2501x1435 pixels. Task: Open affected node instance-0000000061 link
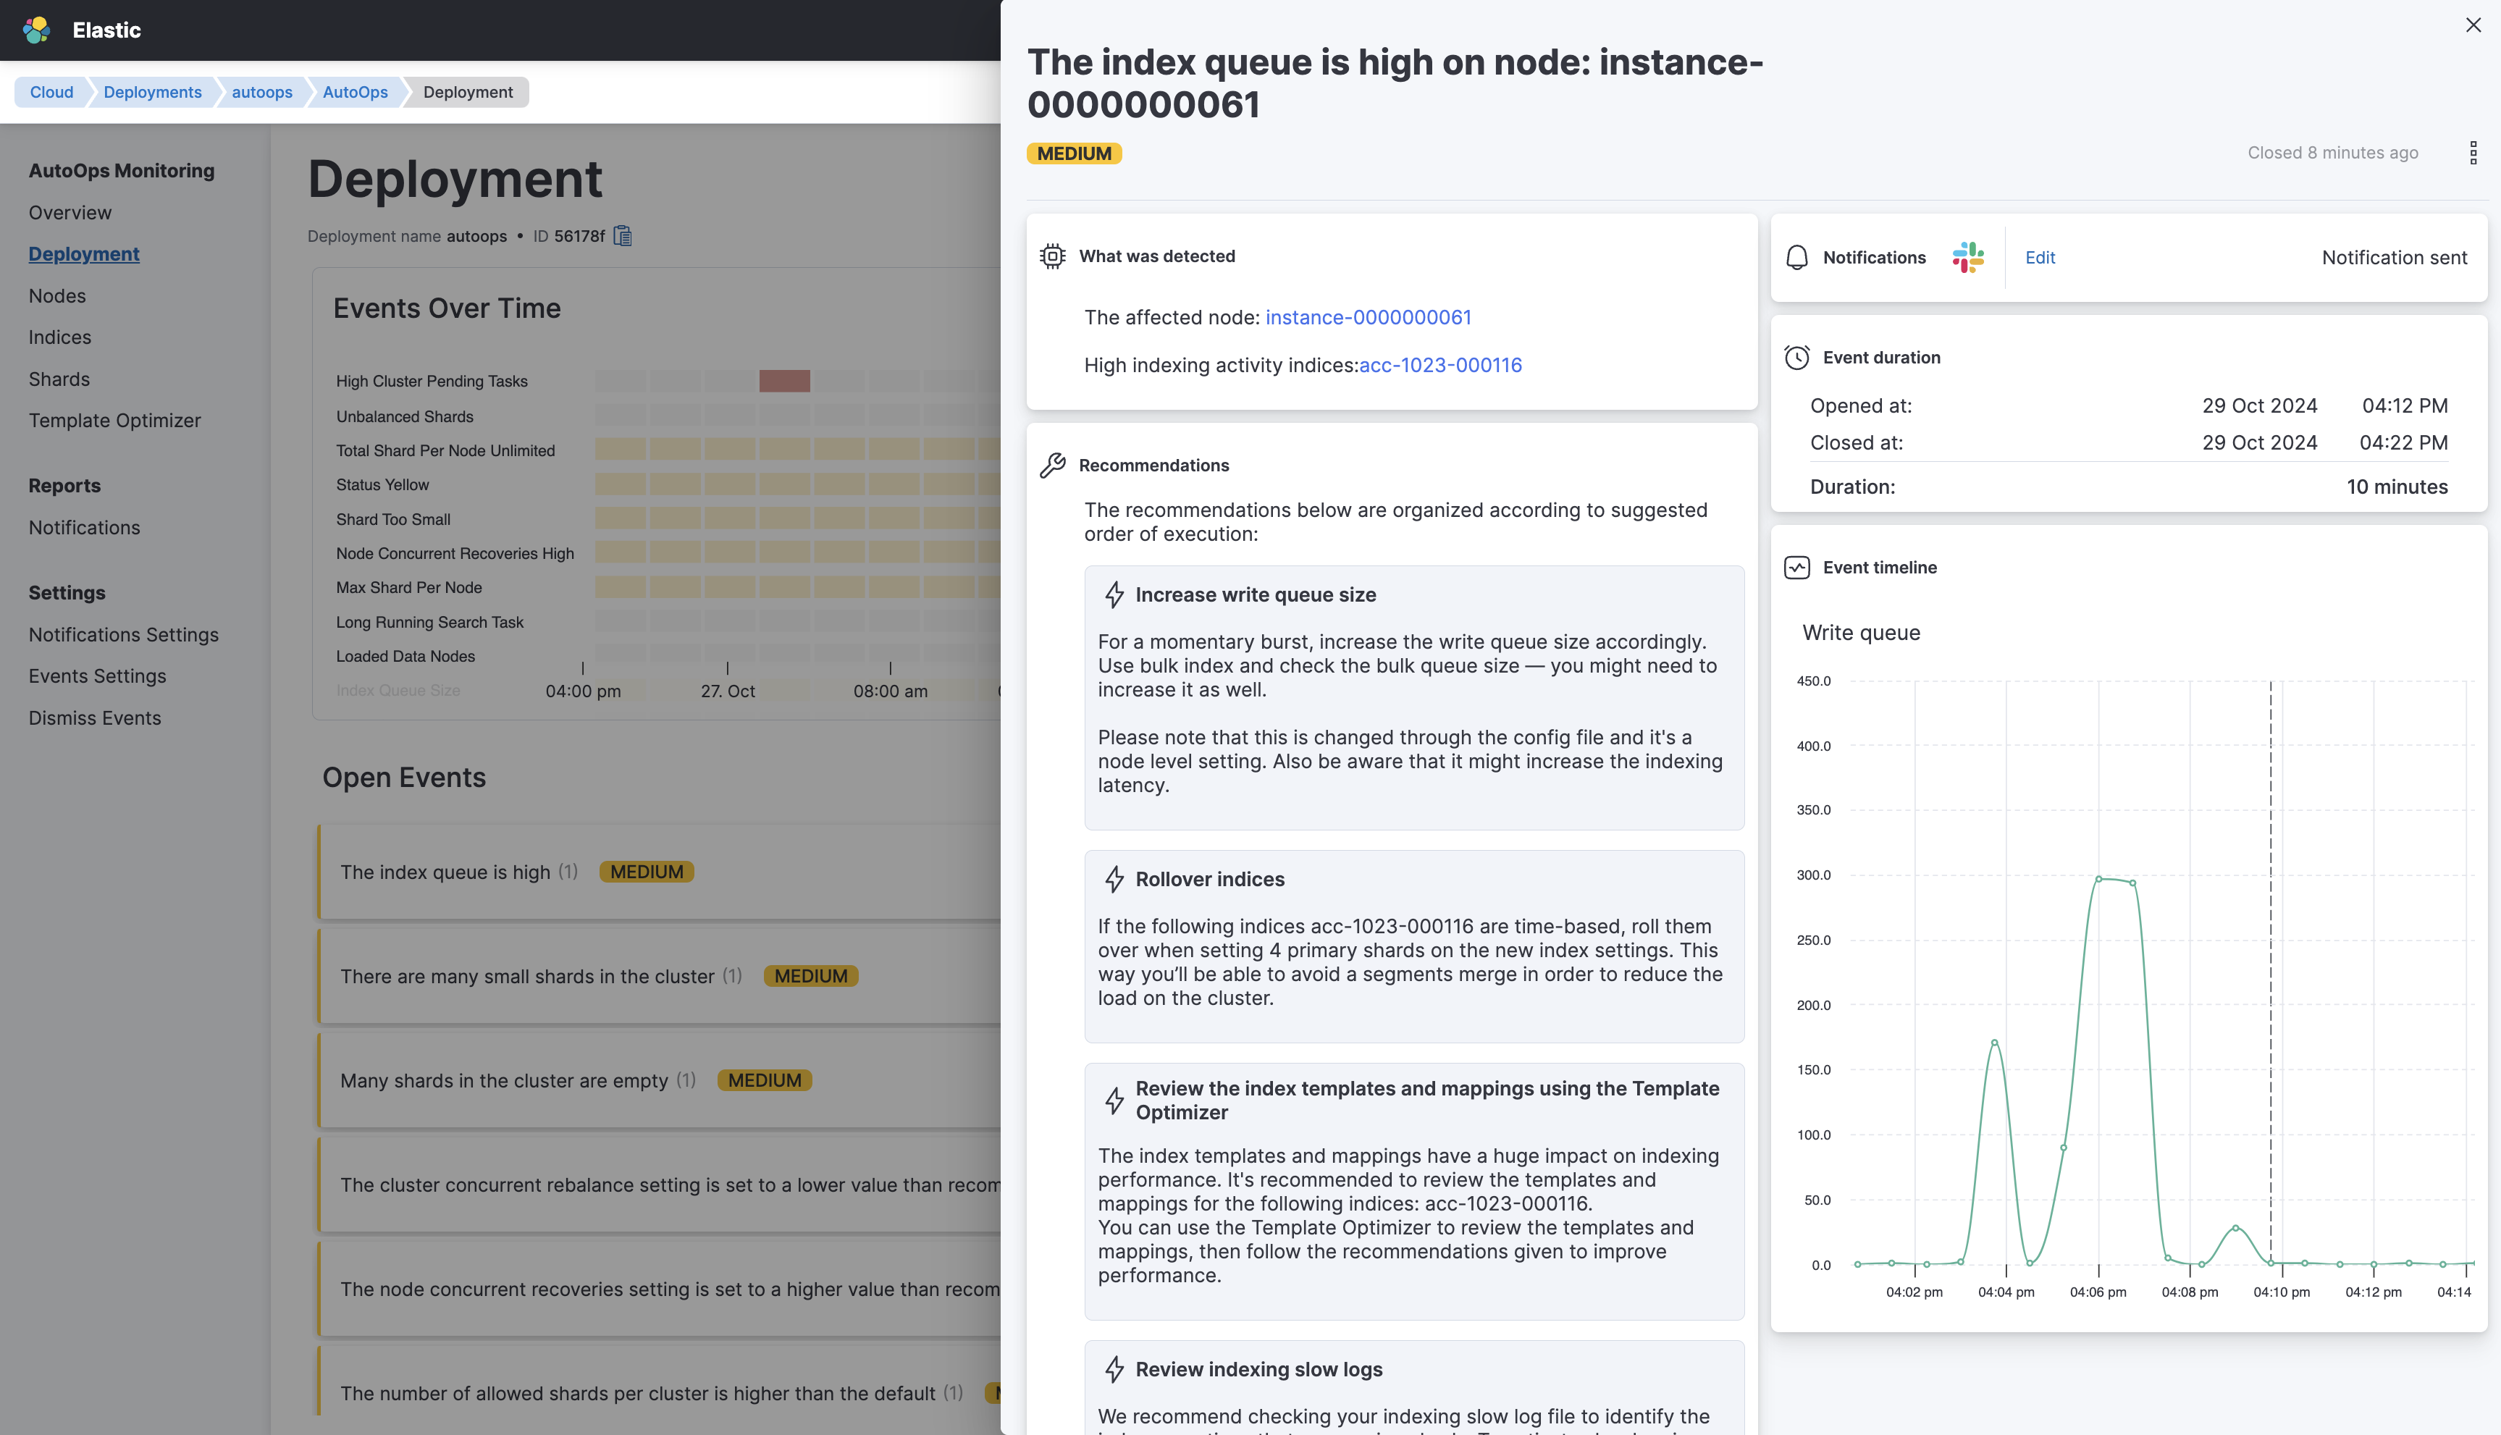click(1368, 317)
